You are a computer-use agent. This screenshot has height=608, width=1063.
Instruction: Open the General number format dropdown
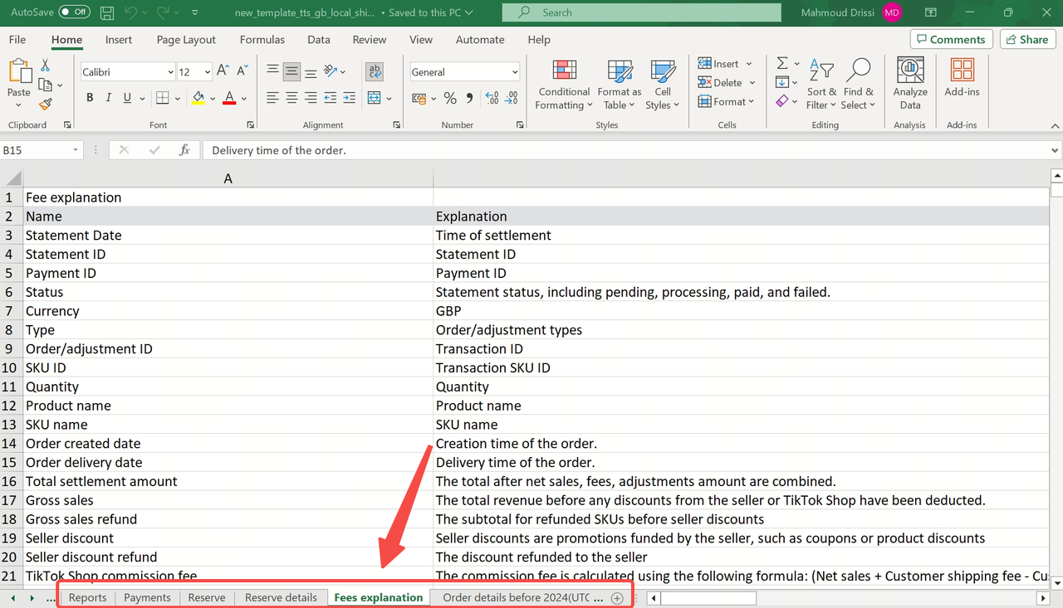[x=515, y=72]
